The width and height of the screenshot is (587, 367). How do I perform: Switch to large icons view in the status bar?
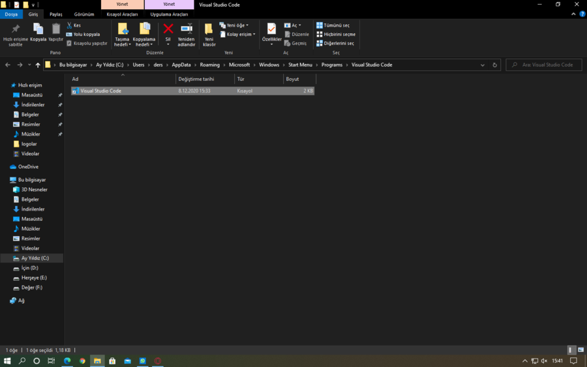click(x=580, y=350)
